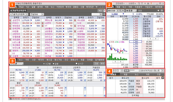Open gear settings in the order book panel
Viewport: 173px width, 102px height.
point(162,11)
